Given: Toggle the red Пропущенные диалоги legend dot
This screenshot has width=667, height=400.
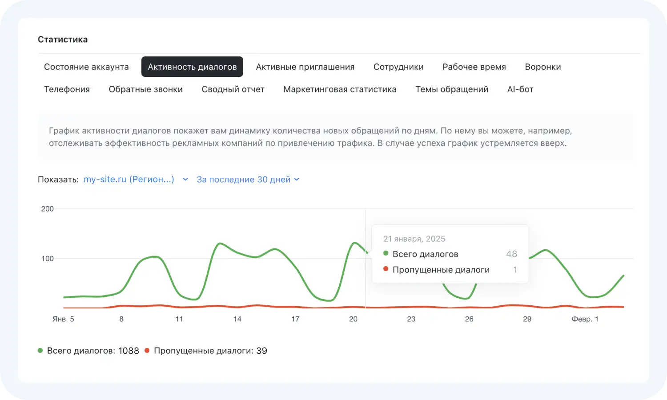Looking at the screenshot, I should point(147,351).
